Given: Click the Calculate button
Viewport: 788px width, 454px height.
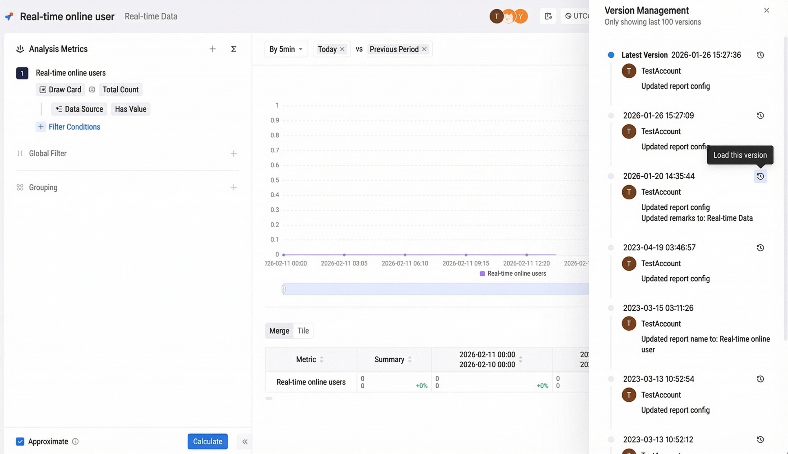Looking at the screenshot, I should 207,441.
